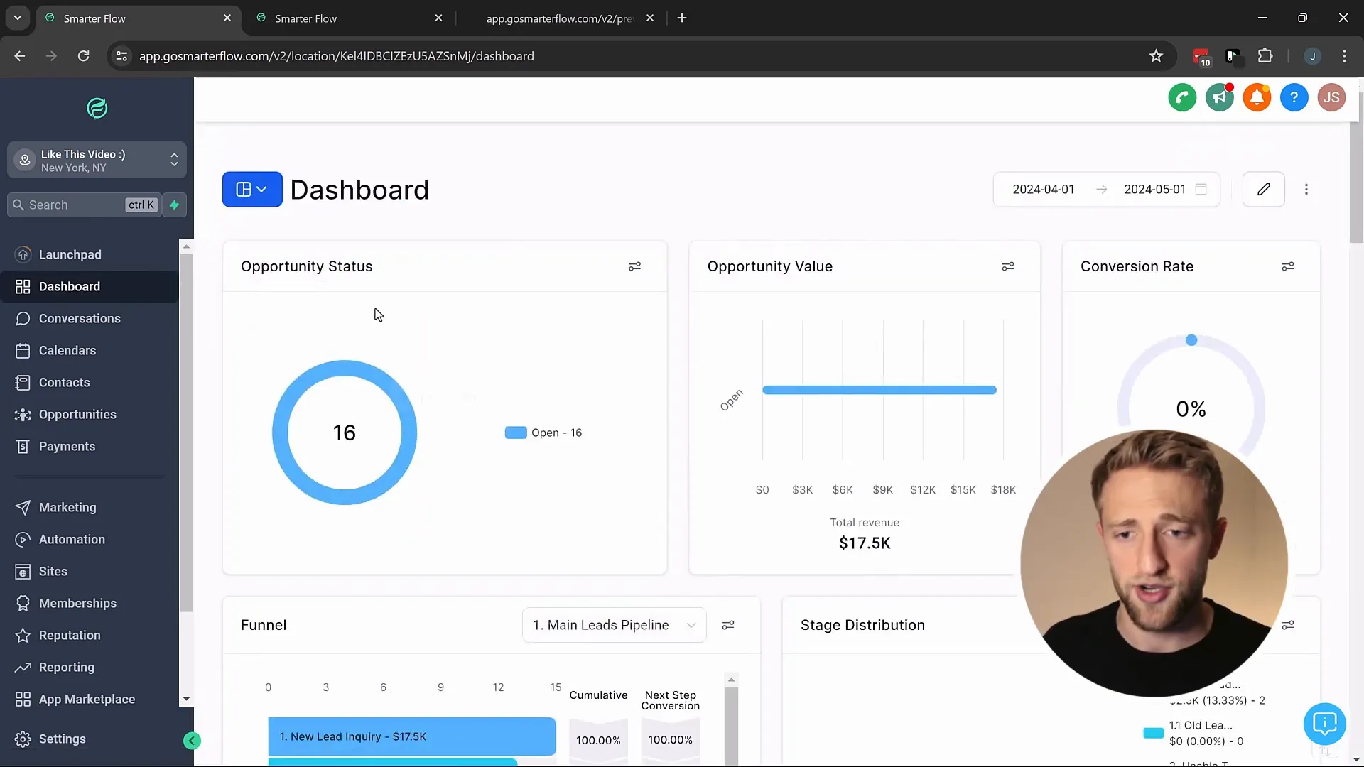Click the Conversion Rate gauge blue handle
This screenshot has height=767, width=1364.
pos(1191,340)
